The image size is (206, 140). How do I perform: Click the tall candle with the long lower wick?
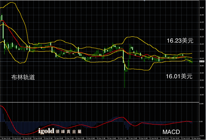(x=125, y=75)
